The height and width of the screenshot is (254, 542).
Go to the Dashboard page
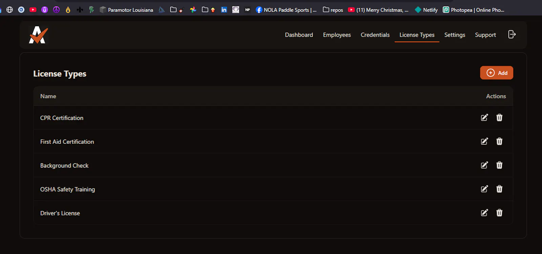(x=299, y=35)
